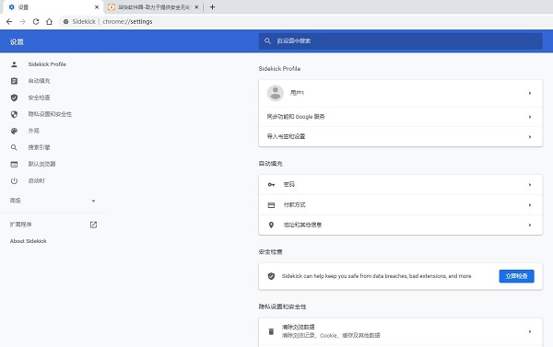Open 清除浏览数据 clear browsing data row
Image resolution: width=553 pixels, height=347 pixels.
[x=400, y=331]
